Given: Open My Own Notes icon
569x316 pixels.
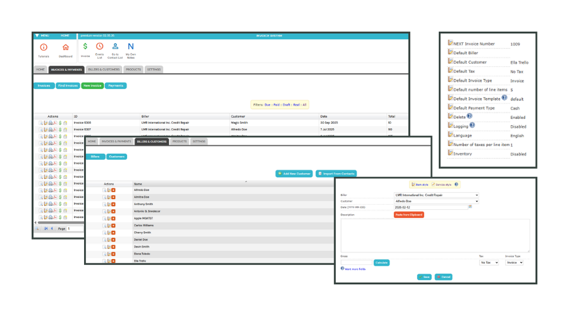Looking at the screenshot, I should pos(131,46).
